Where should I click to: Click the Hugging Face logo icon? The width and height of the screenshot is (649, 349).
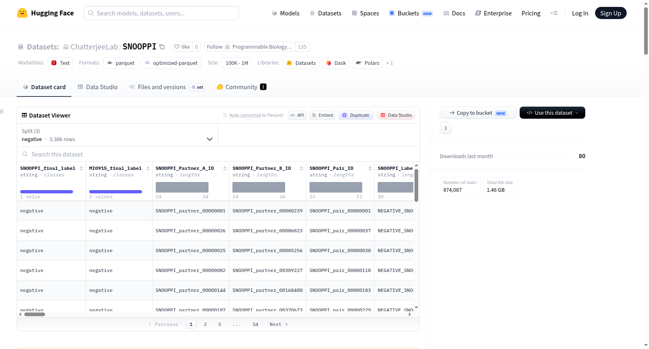(x=22, y=13)
